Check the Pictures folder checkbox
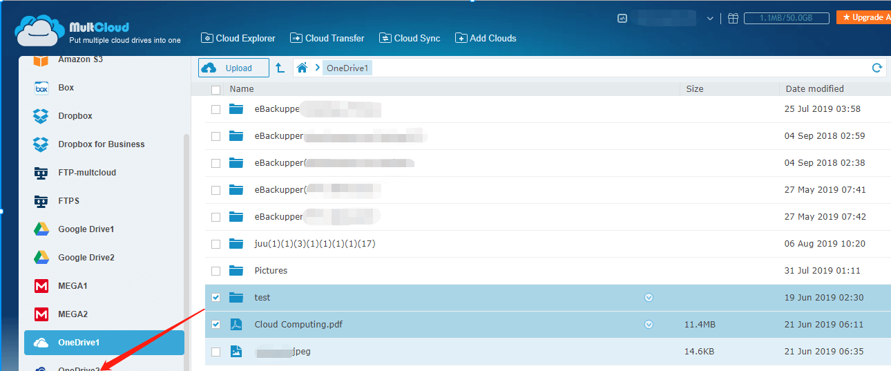 [216, 271]
